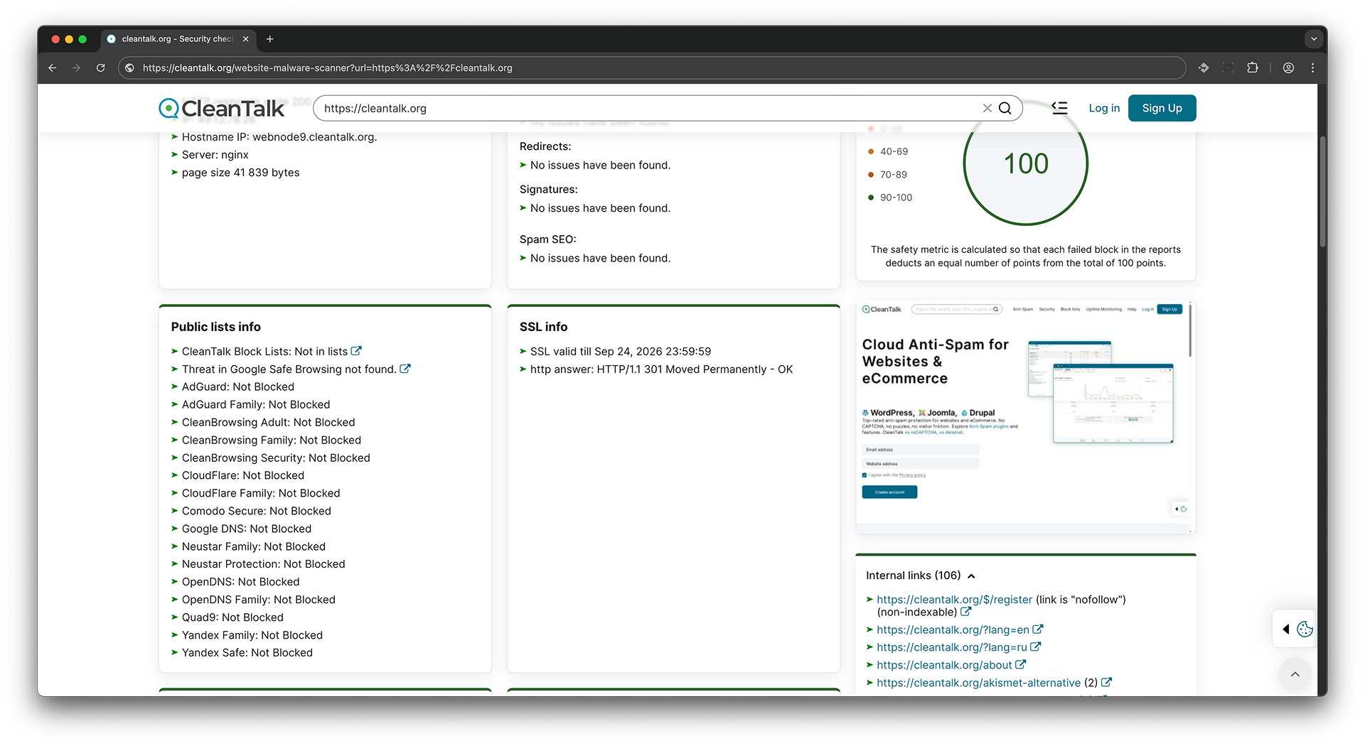Viewport: 1365px width, 746px height.
Task: Open external icon beside ?lang=en link
Action: pyautogui.click(x=1038, y=629)
